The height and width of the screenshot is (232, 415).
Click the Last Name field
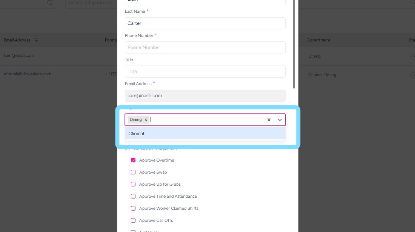[x=205, y=23]
